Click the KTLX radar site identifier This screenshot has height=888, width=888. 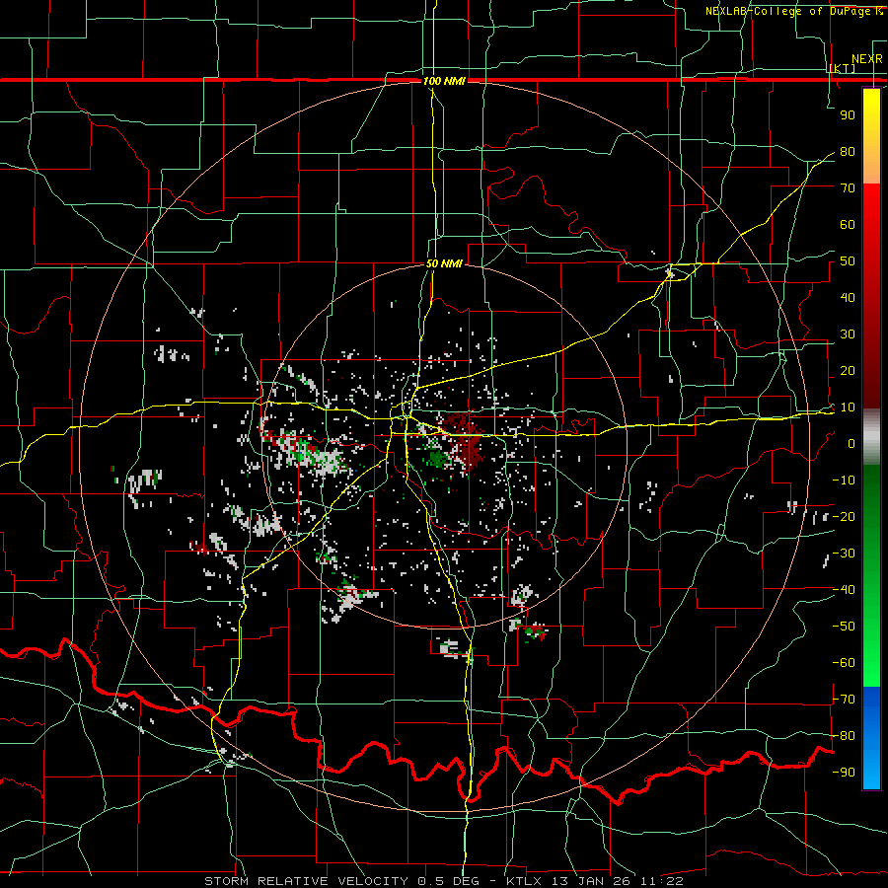(524, 881)
